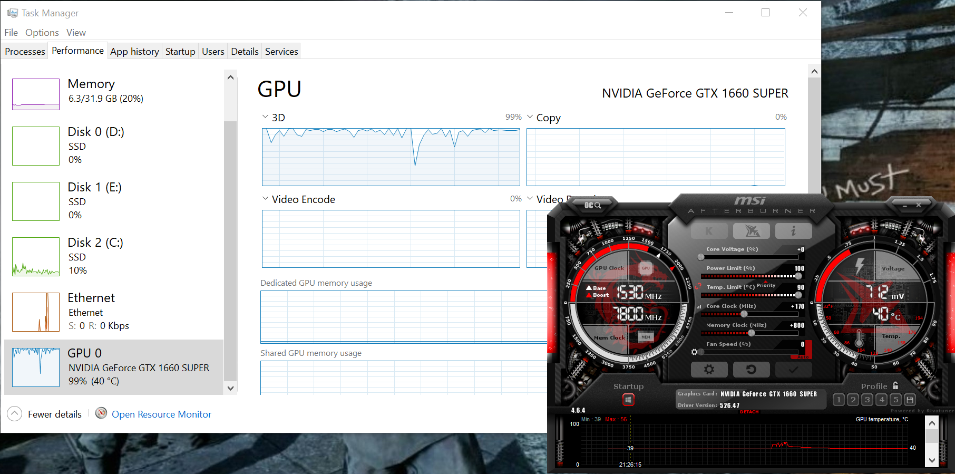
Task: Open the OC Scanner in Afterburner
Action: [x=592, y=205]
